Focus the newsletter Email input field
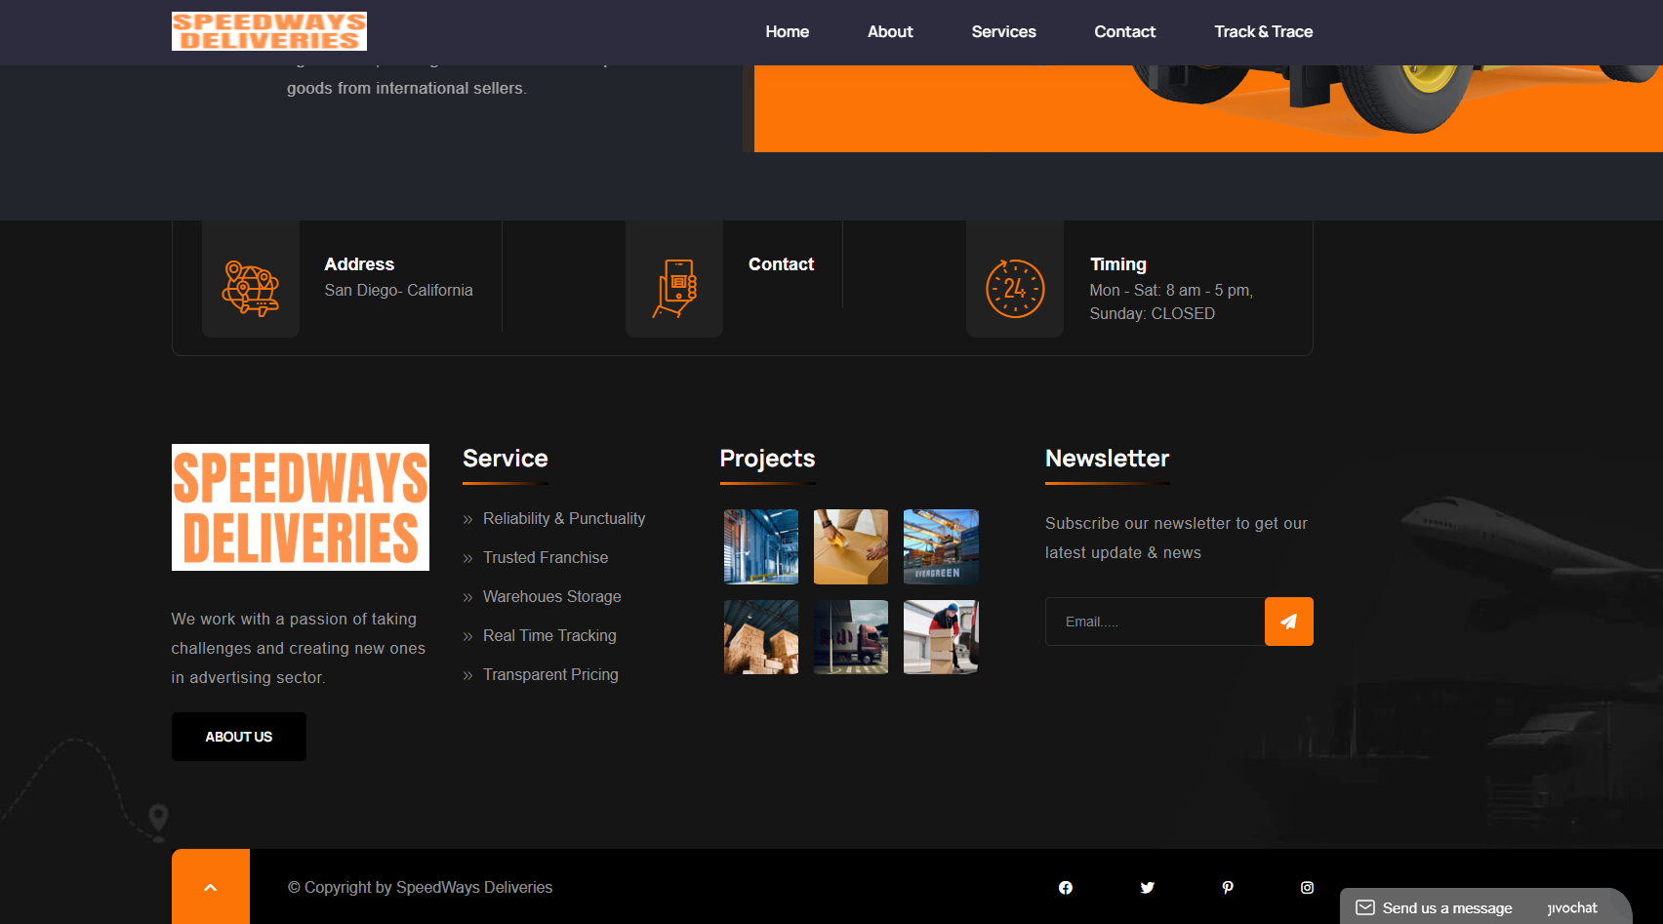The width and height of the screenshot is (1663, 924). [1155, 622]
